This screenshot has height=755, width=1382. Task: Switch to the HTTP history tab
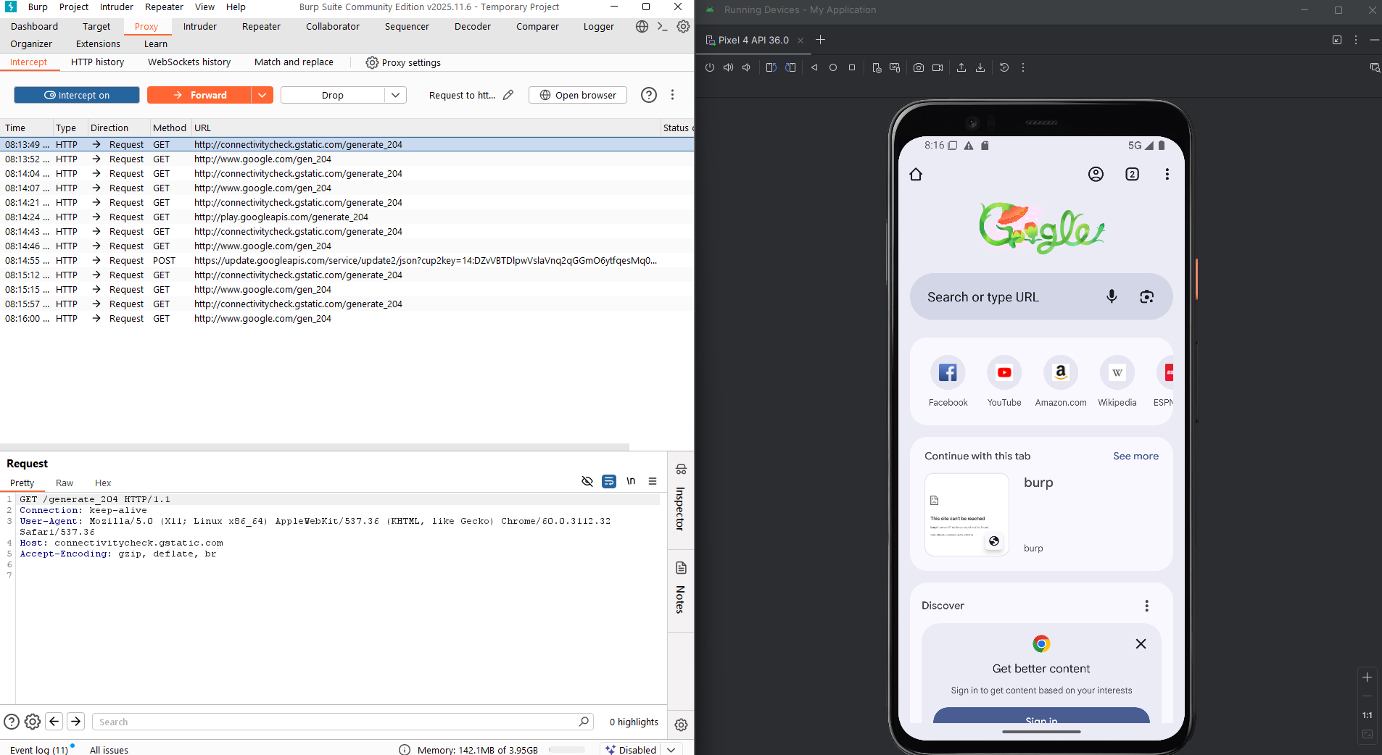click(x=97, y=62)
